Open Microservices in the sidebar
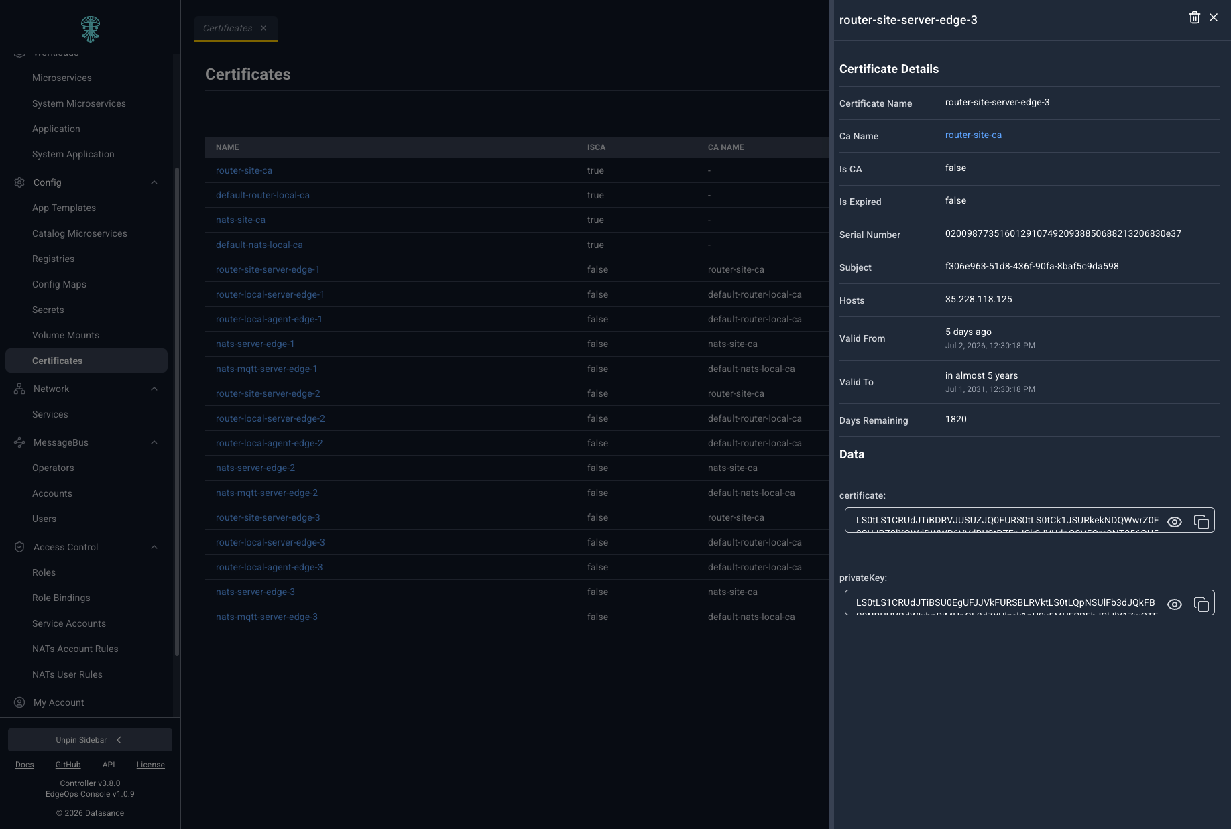This screenshot has width=1231, height=829. click(62, 78)
